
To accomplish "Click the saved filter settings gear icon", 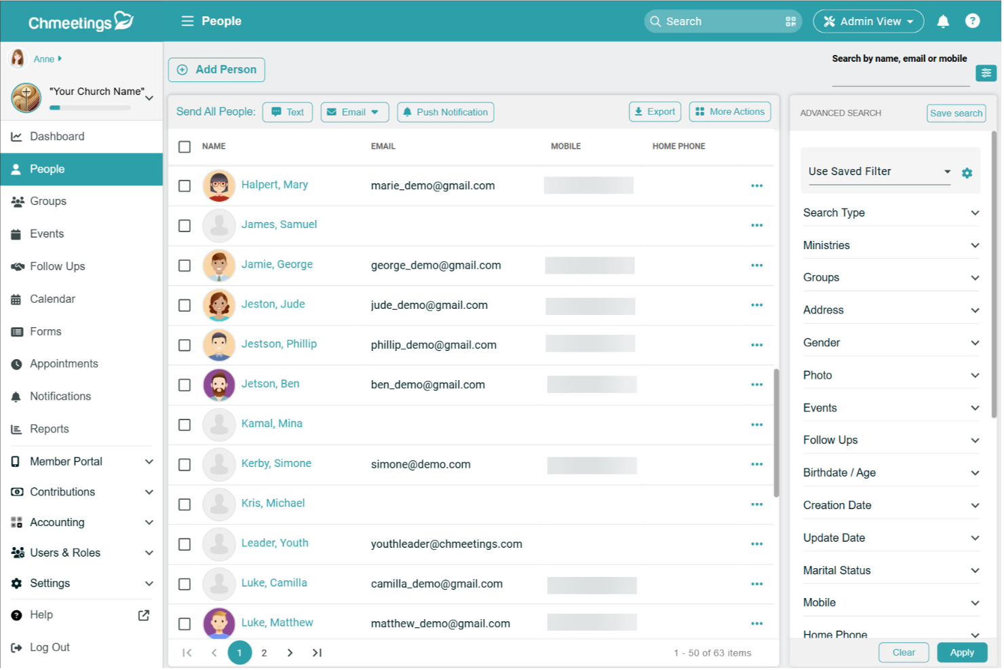I will click(967, 172).
